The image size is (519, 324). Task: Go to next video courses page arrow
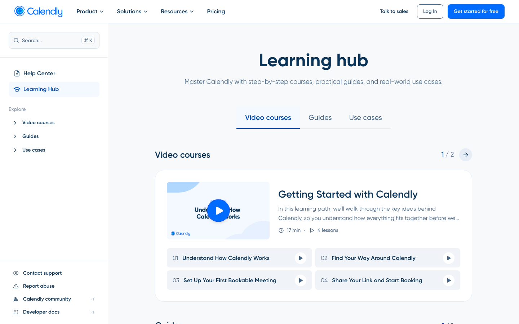(466, 155)
